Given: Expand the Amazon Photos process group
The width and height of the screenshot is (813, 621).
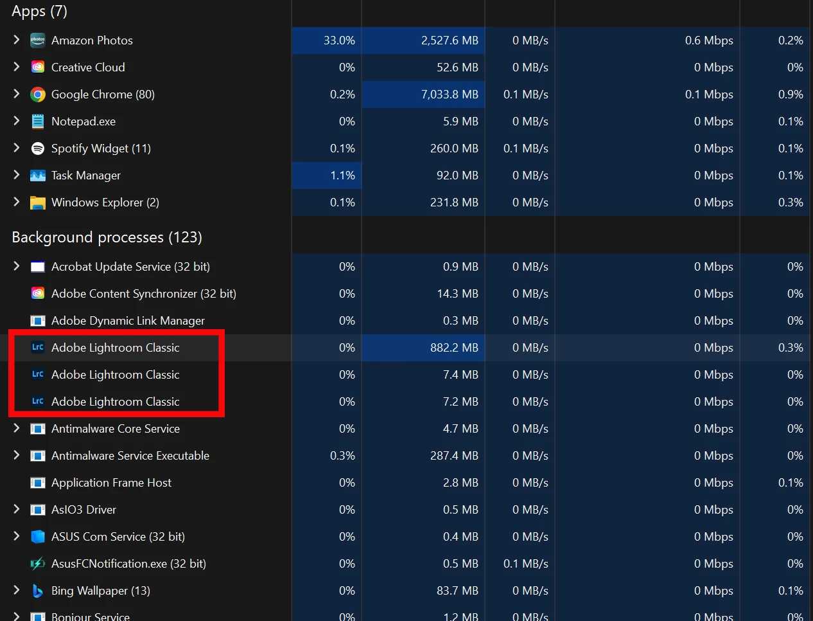Looking at the screenshot, I should tap(17, 40).
